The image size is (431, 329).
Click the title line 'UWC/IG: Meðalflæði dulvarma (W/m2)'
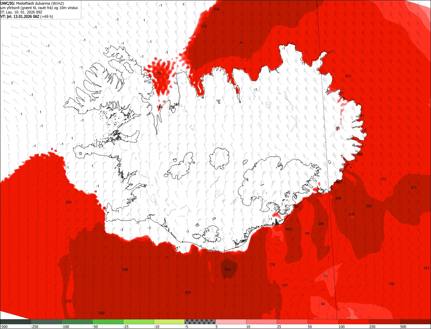(x=32, y=3)
